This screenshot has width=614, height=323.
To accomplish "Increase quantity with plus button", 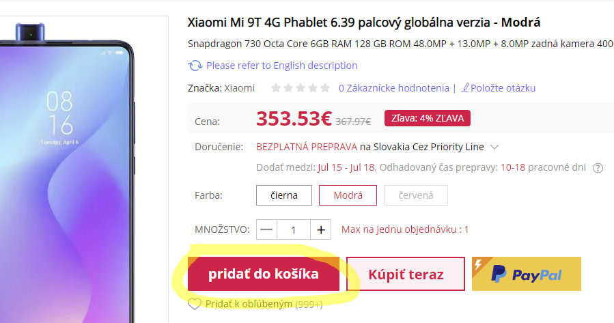I will 321,229.
